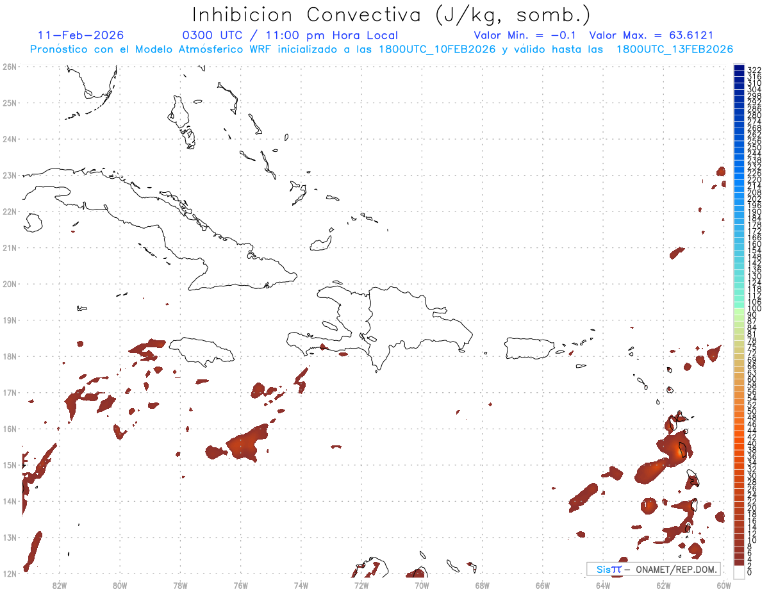Click the 100 value on the color scale
Screen dimensions: 769x594
[754, 309]
